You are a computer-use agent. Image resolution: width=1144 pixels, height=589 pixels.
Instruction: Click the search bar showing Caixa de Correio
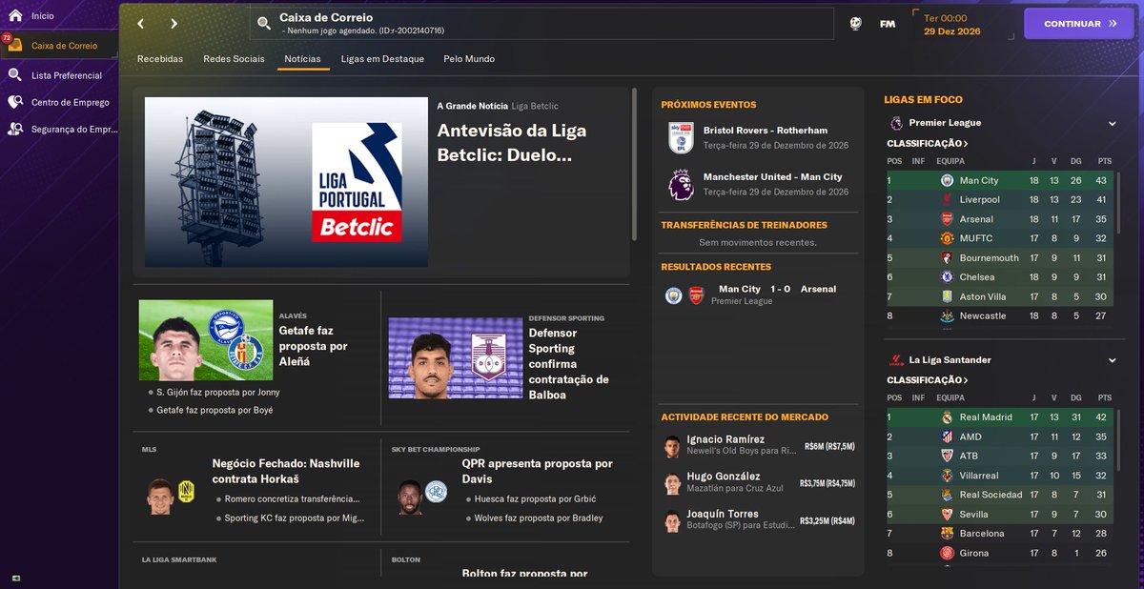tap(541, 24)
